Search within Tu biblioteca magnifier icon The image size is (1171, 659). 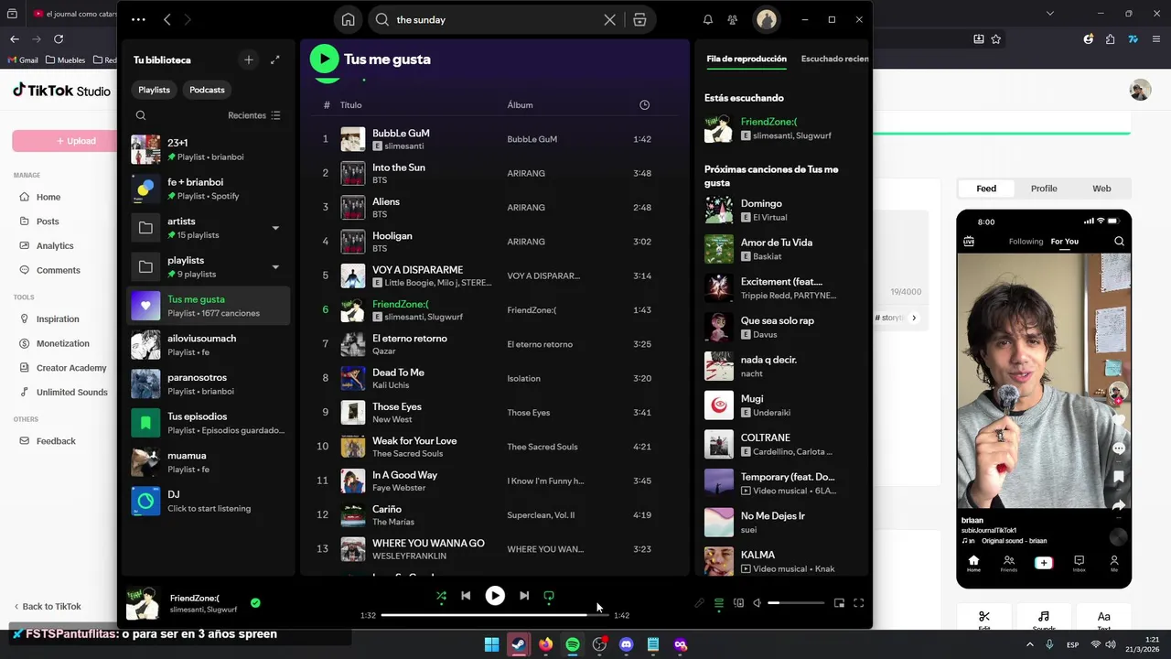point(141,115)
